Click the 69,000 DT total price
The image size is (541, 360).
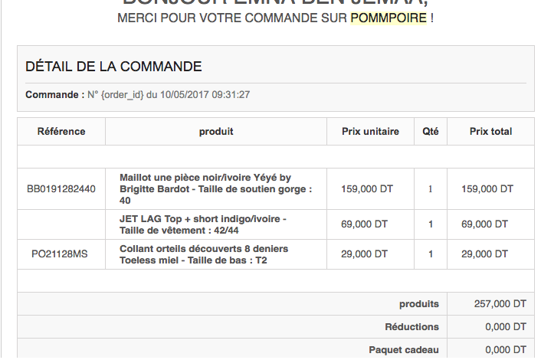(x=484, y=224)
